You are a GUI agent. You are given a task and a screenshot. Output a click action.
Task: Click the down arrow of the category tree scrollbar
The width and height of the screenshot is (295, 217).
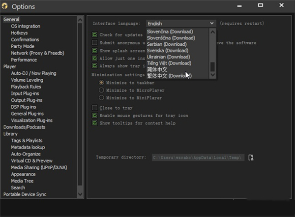[80, 196]
